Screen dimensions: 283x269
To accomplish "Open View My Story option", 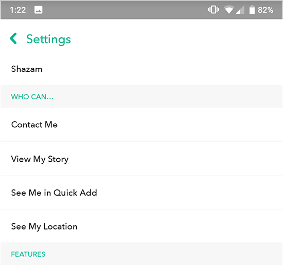I will [141, 159].
